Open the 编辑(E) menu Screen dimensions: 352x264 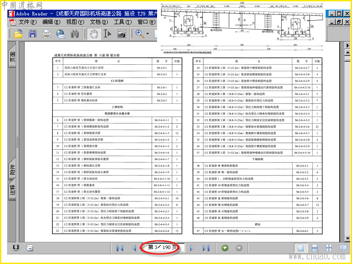[51, 22]
